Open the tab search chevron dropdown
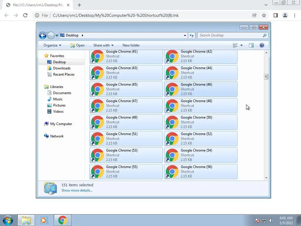This screenshot has width=301, height=226. [x=266, y=5]
